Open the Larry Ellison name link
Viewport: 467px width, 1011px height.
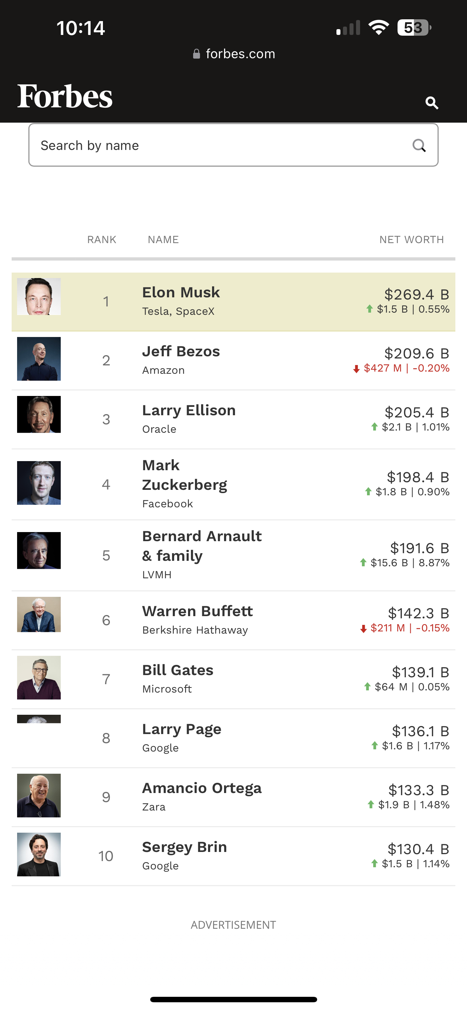point(189,410)
